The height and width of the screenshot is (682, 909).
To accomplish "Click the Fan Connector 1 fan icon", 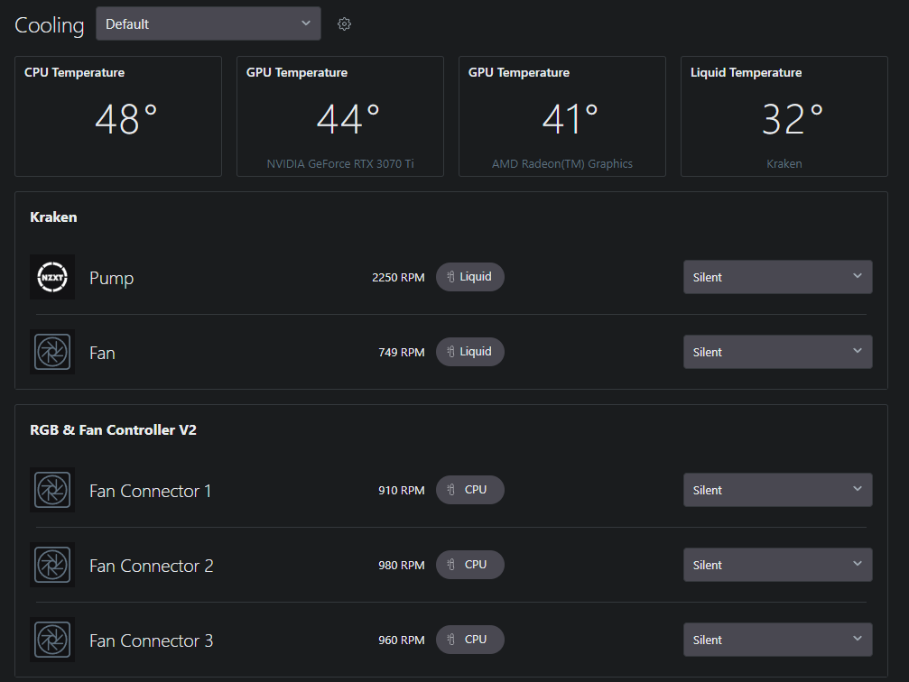I will (52, 490).
